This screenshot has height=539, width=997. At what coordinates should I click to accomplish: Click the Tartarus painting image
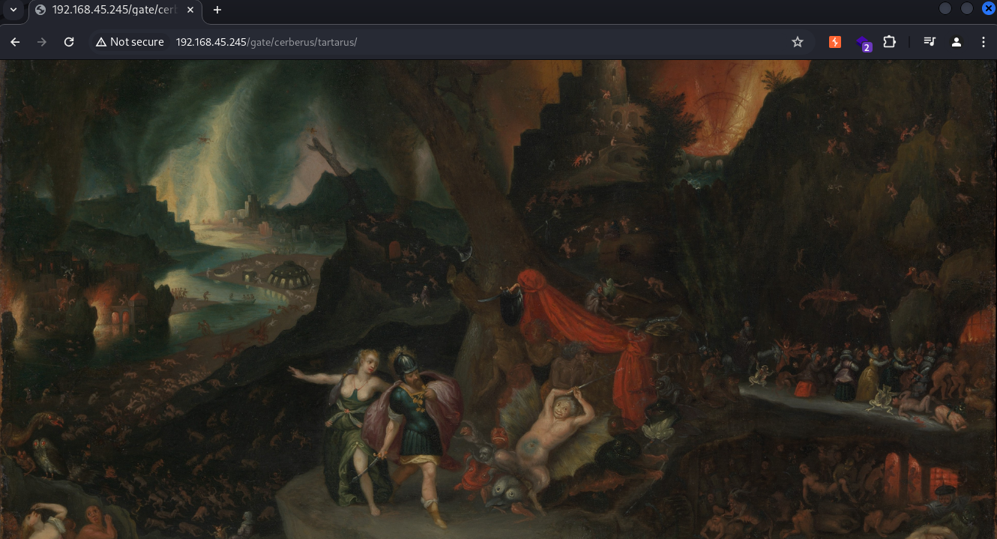(x=498, y=299)
